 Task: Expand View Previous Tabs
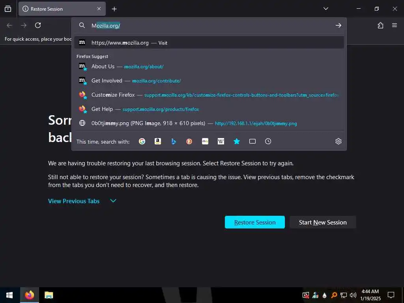pyautogui.click(x=74, y=201)
